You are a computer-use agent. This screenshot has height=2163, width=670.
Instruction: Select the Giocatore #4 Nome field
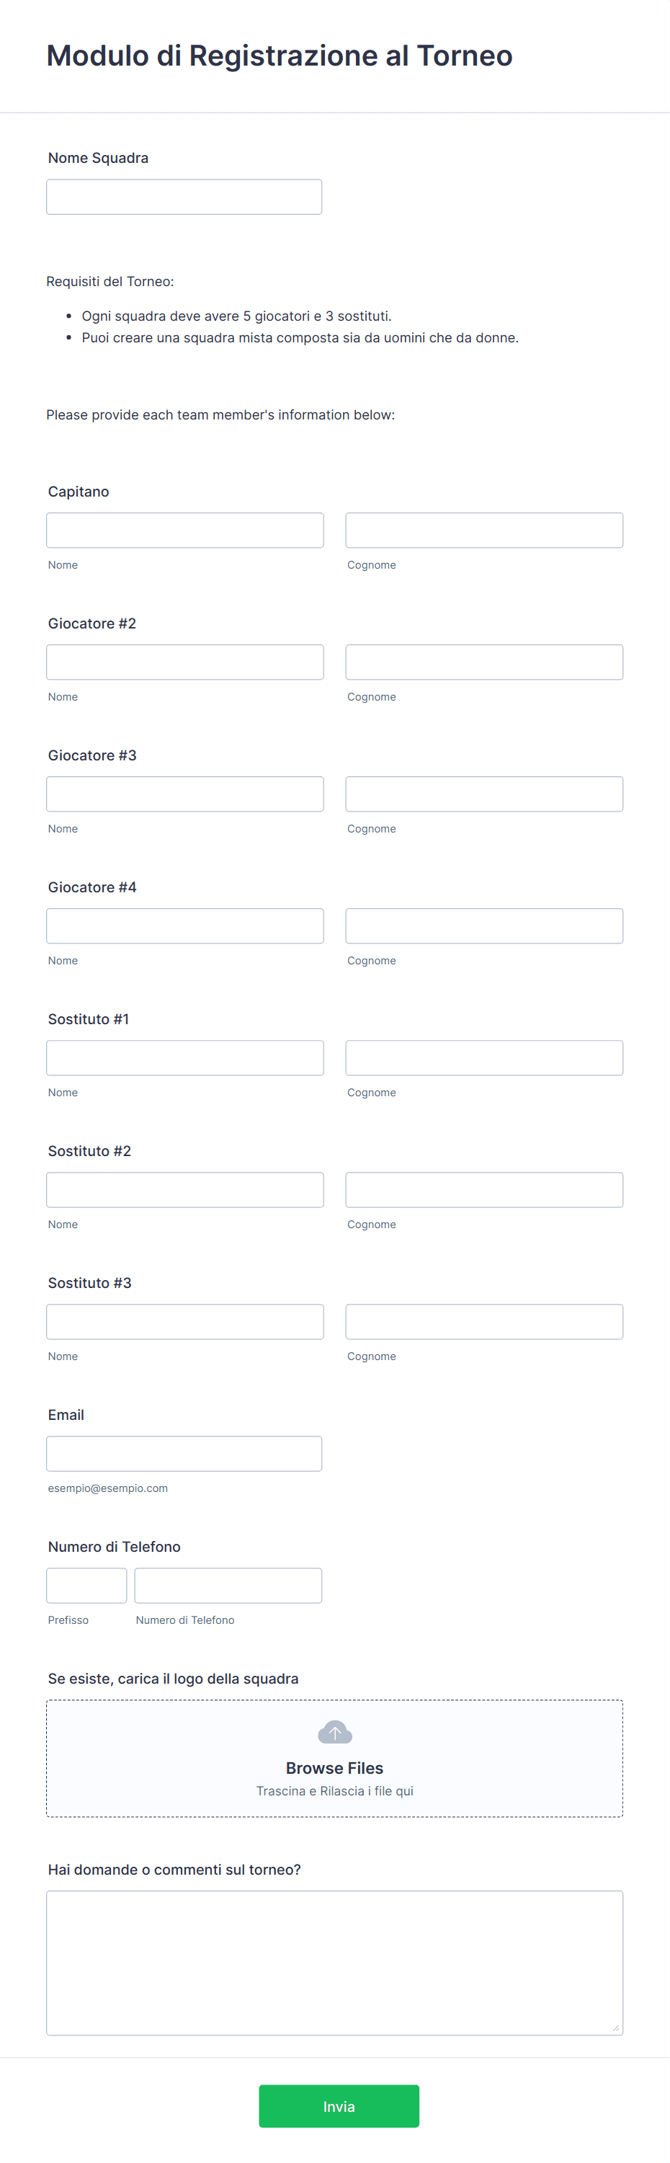coord(184,925)
